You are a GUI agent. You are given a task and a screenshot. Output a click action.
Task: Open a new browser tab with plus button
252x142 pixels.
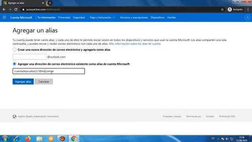click(x=50, y=3)
